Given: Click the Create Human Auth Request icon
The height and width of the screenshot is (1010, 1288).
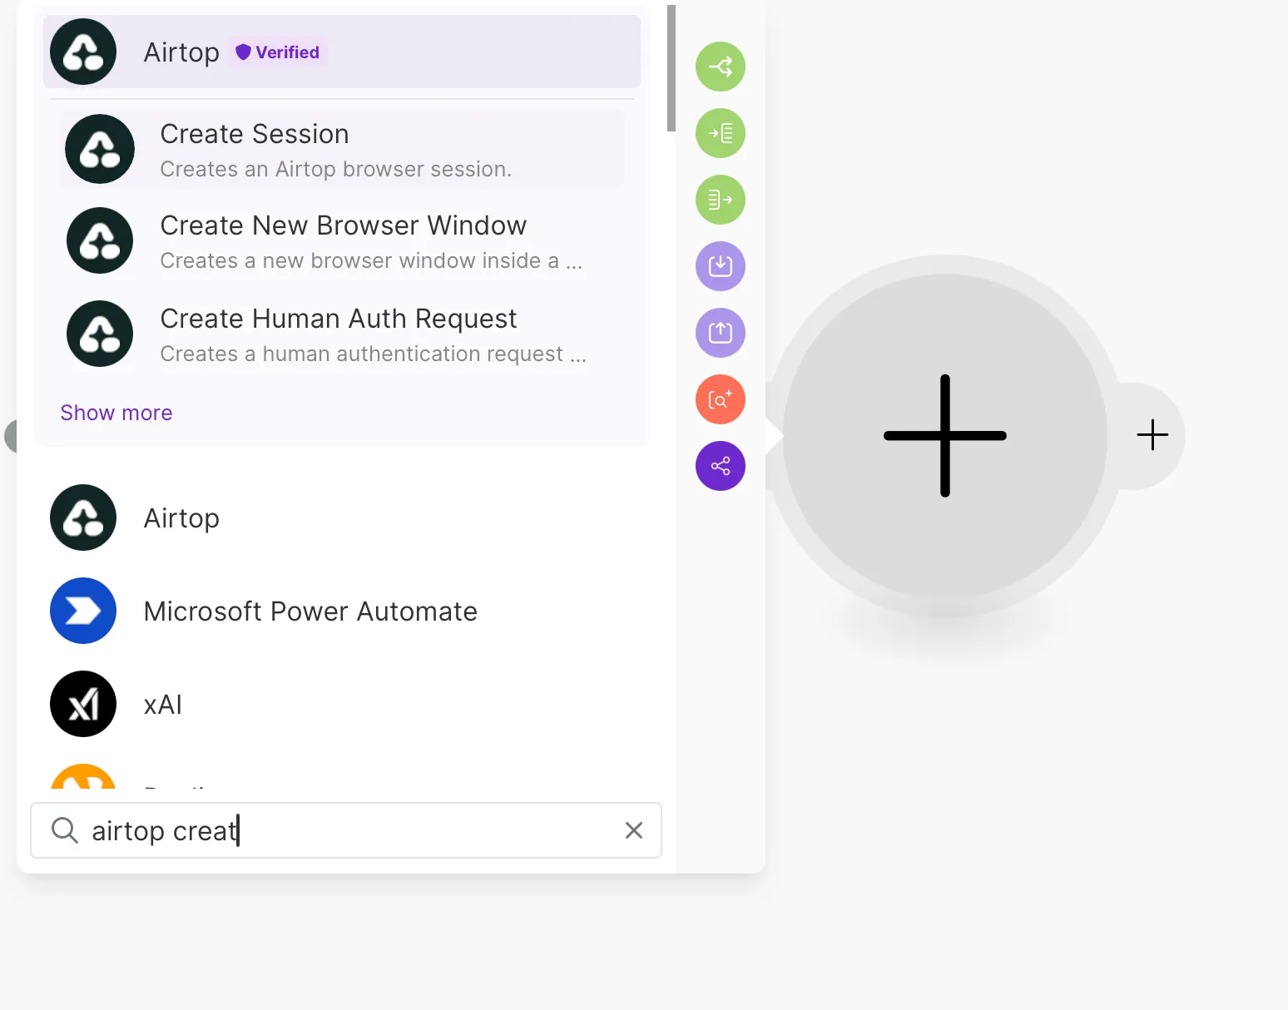Looking at the screenshot, I should [x=100, y=334].
